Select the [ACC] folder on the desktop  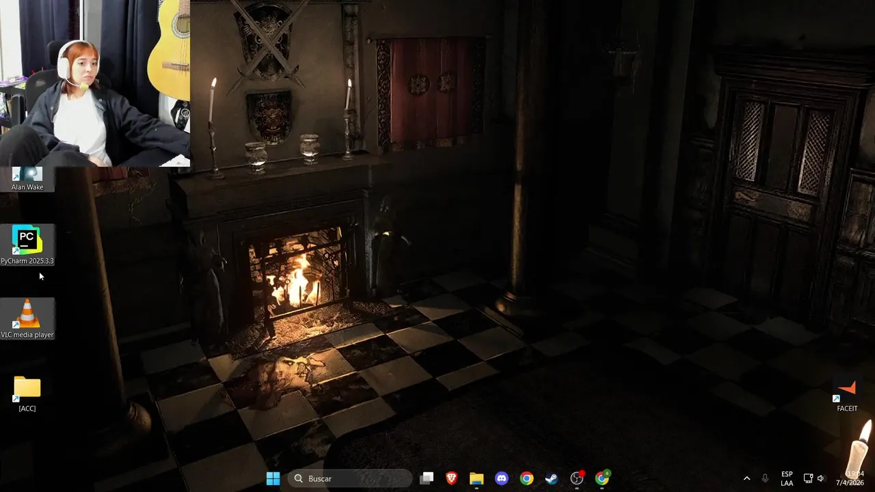click(x=27, y=394)
